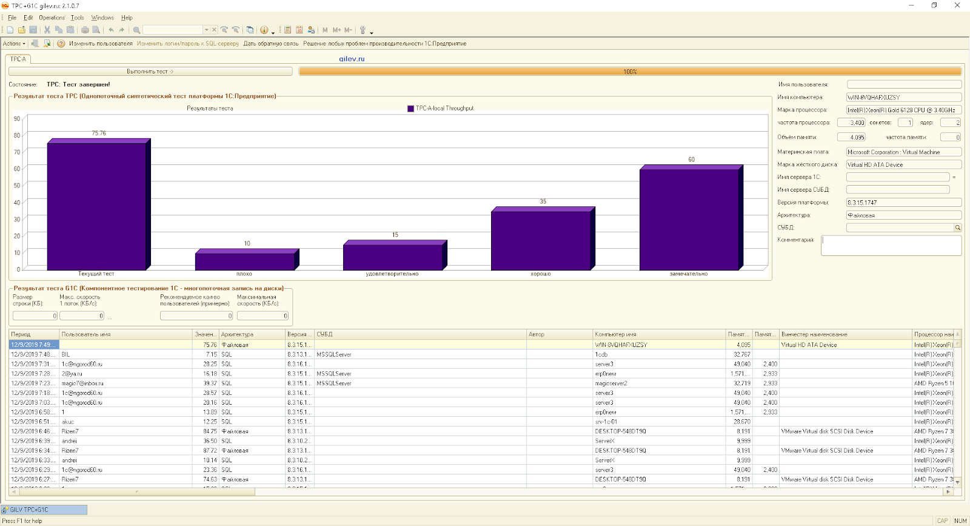The width and height of the screenshot is (970, 526).
Task: Copy using the toolbar copy icon
Action: point(59,30)
